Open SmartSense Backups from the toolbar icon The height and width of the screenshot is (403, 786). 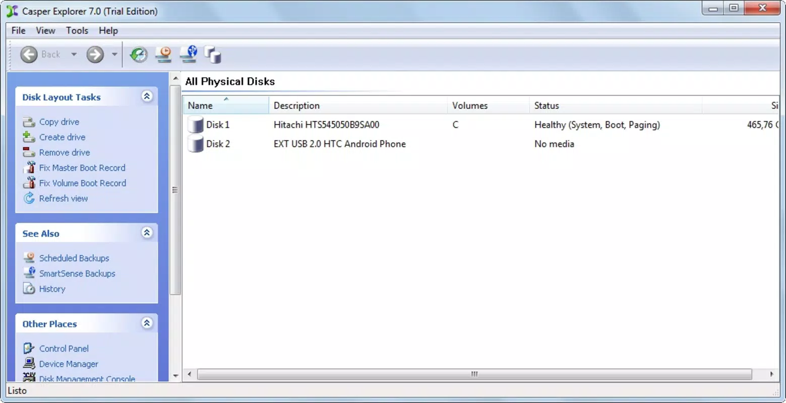(x=189, y=54)
